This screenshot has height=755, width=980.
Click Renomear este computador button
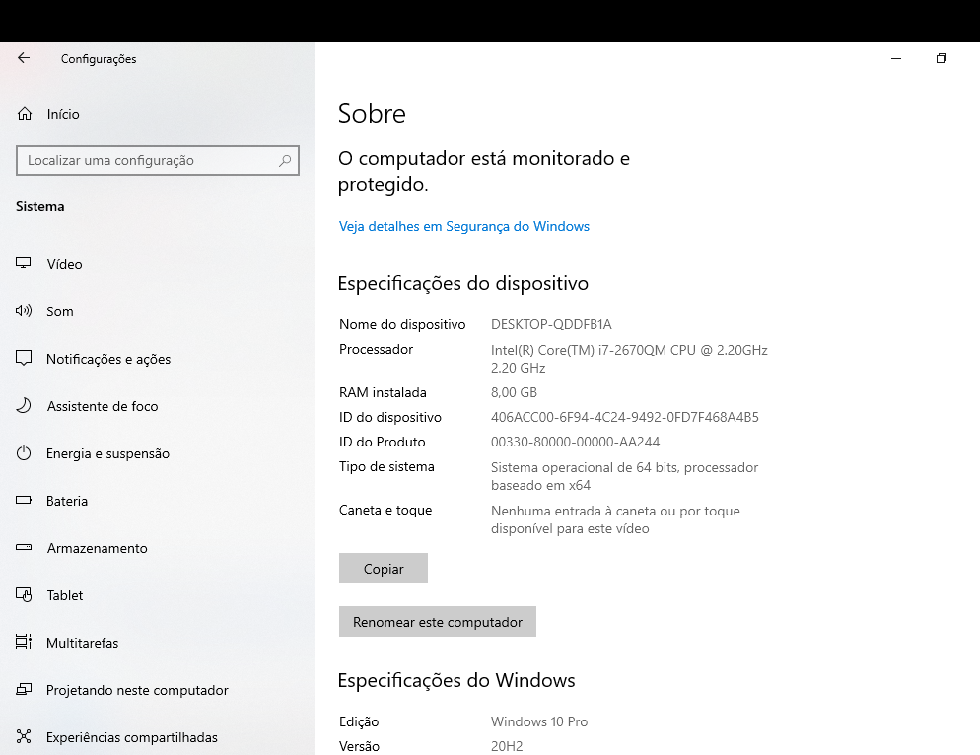438,621
